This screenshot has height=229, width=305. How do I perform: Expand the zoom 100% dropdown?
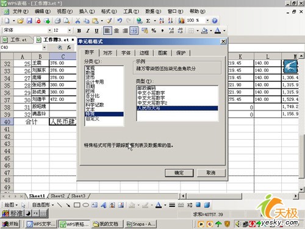(207, 21)
